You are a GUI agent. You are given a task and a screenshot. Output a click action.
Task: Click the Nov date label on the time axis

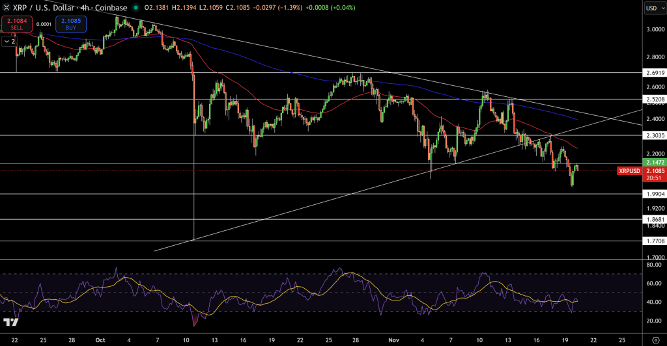[393, 340]
